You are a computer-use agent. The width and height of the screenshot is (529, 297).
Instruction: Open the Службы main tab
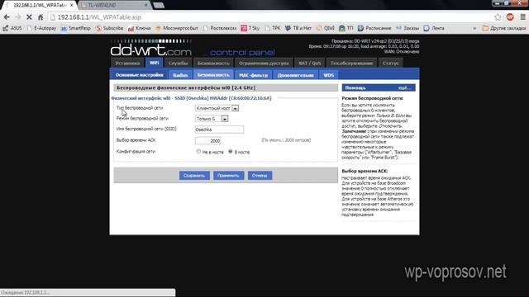(179, 63)
